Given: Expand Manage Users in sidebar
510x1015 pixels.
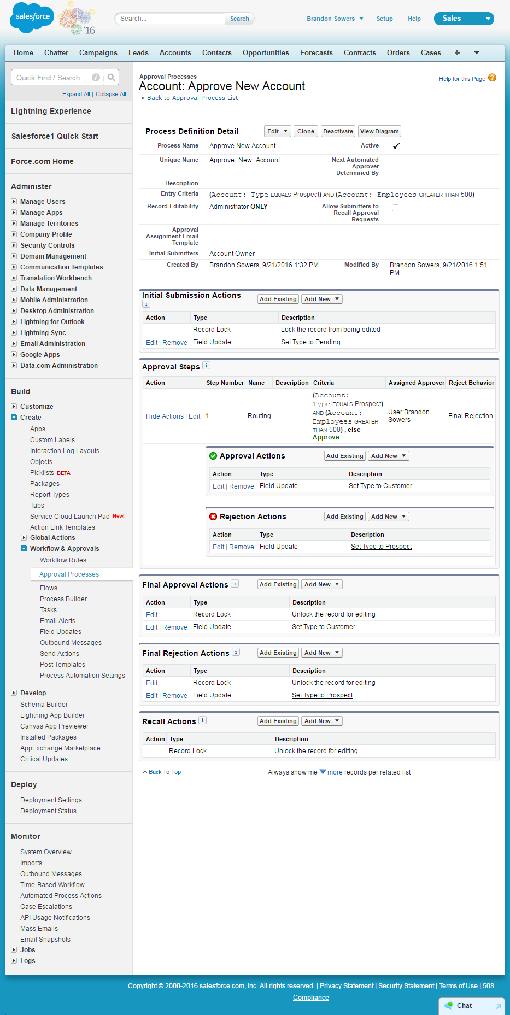Looking at the screenshot, I should [14, 201].
